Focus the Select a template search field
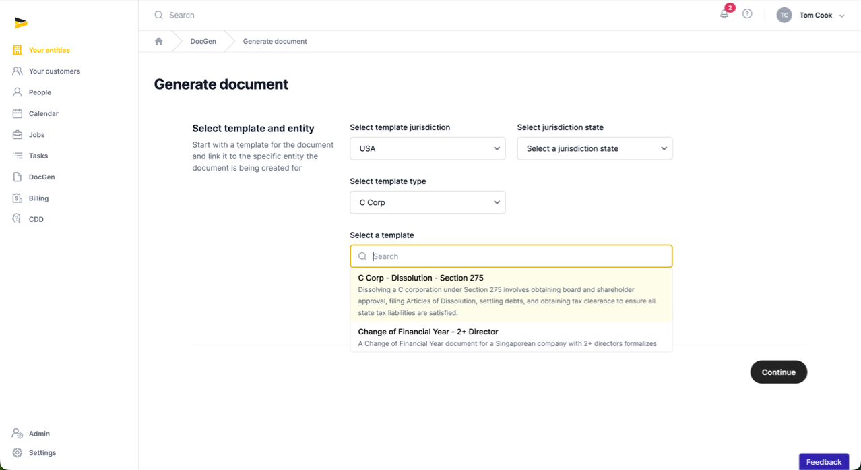Image resolution: width=861 pixels, height=470 pixels. coord(511,256)
